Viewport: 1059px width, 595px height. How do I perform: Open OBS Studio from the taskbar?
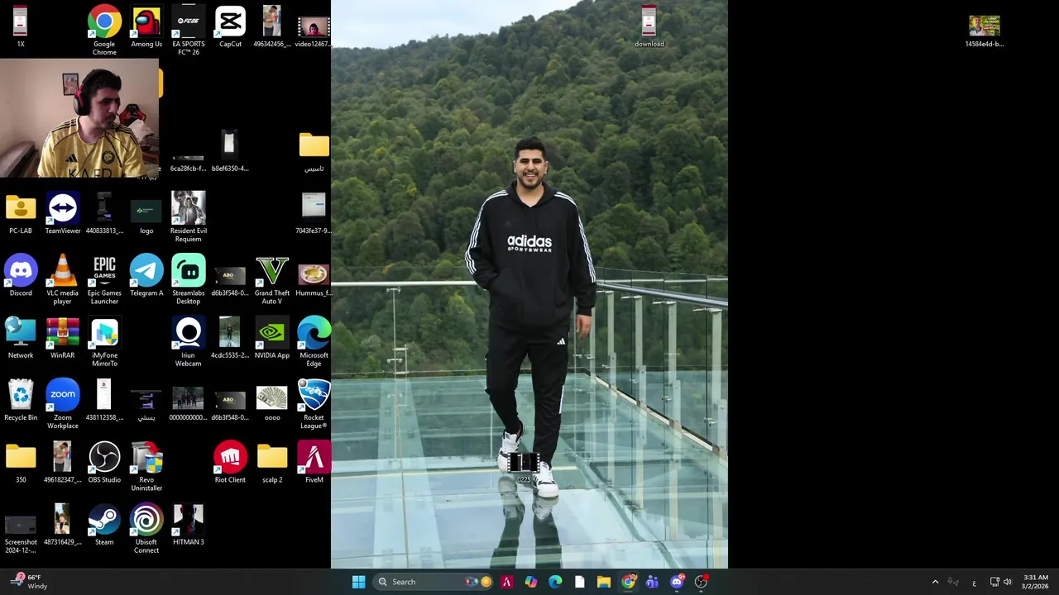point(701,582)
